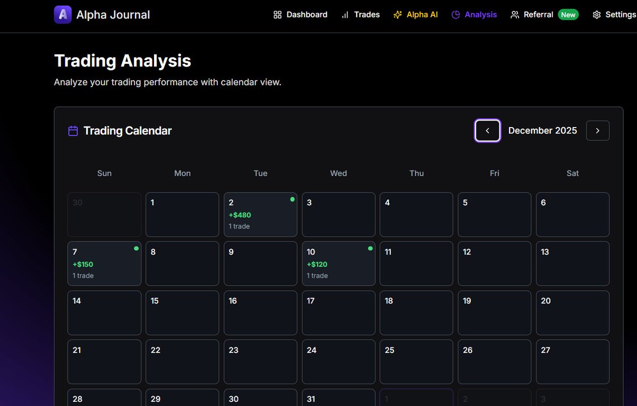Select December 5 calendar cell
Screen dimensions: 637x406
pyautogui.click(x=495, y=215)
